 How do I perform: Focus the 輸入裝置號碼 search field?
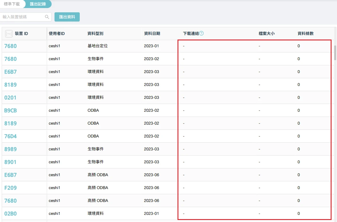point(23,17)
